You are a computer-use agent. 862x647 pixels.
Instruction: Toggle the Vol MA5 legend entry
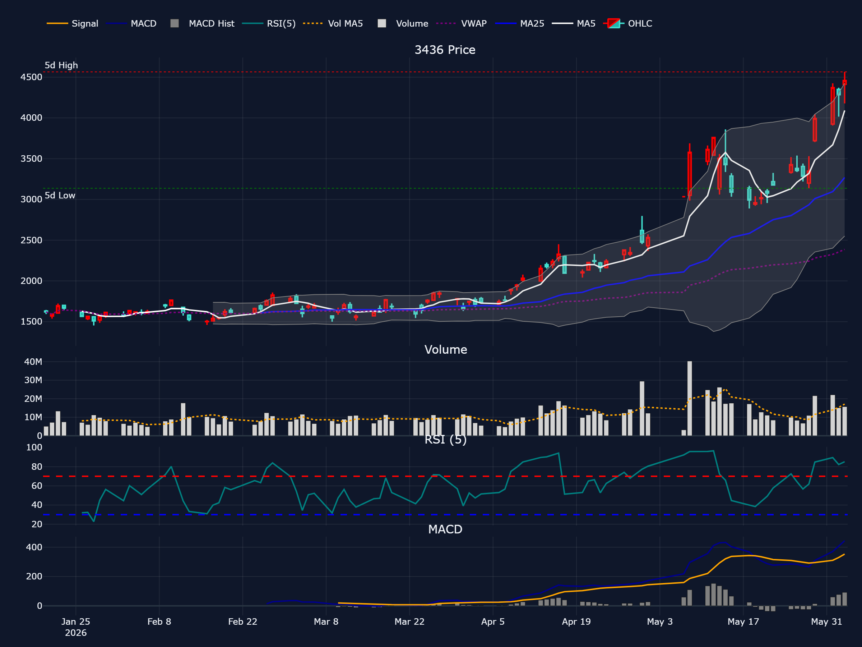(333, 23)
